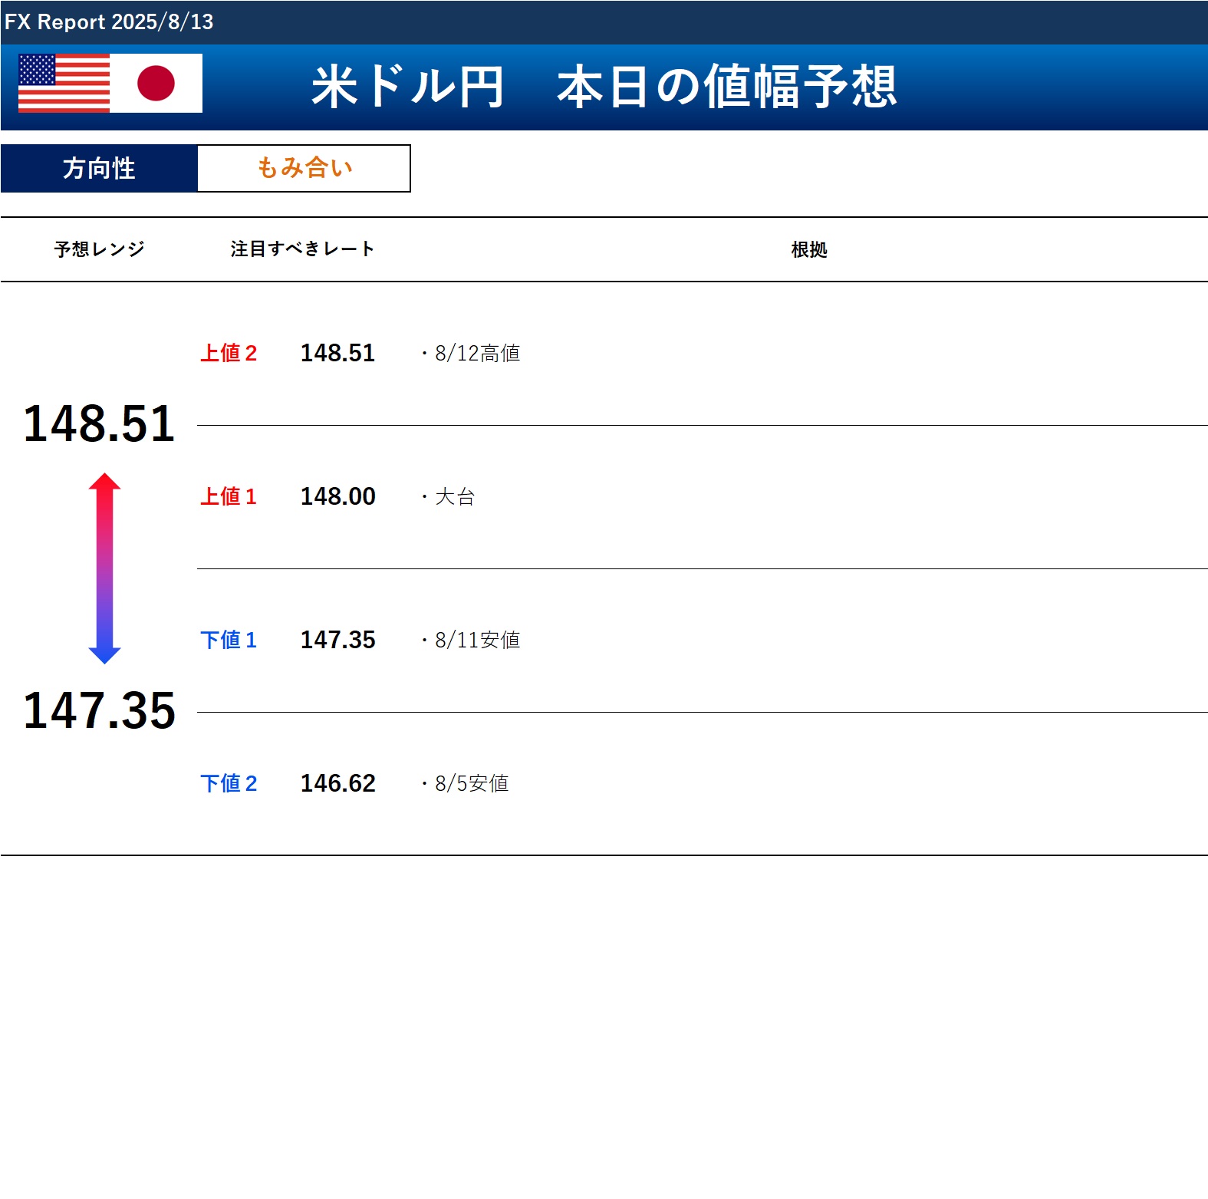Click the '下値１' label
The height and width of the screenshot is (1199, 1208).
click(x=229, y=640)
